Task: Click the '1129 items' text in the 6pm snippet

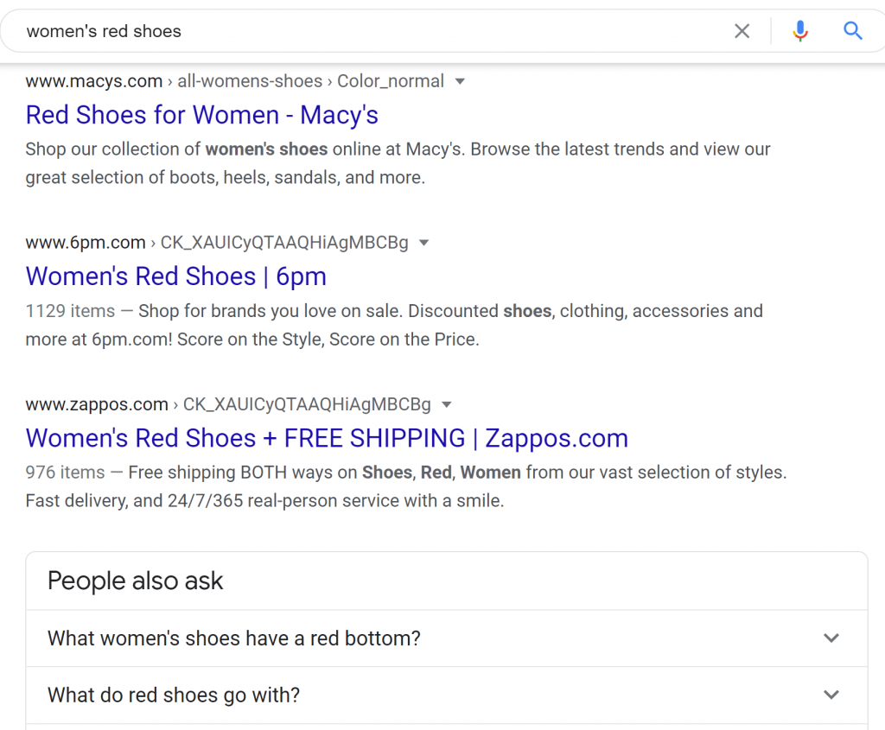Action: (70, 311)
